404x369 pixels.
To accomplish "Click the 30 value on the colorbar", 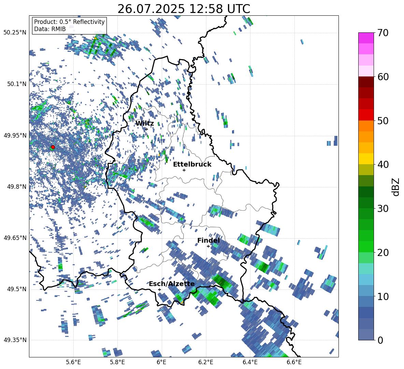I will (383, 209).
